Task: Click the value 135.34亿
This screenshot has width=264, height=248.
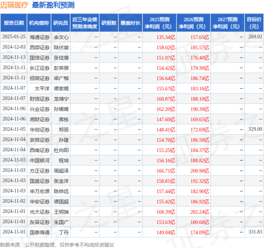Action: pos(166,37)
